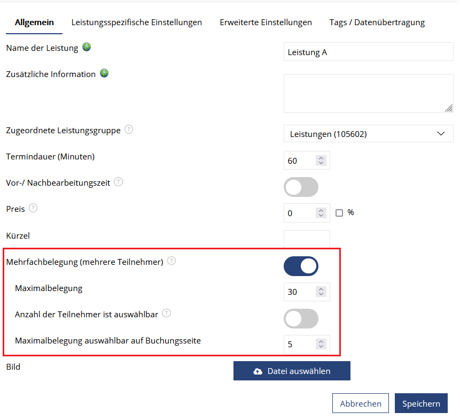Screen dimensions: 460x420
Task: Enable Anzahl der Teilnehmer ist auswählbar toggle
Action: tap(301, 319)
